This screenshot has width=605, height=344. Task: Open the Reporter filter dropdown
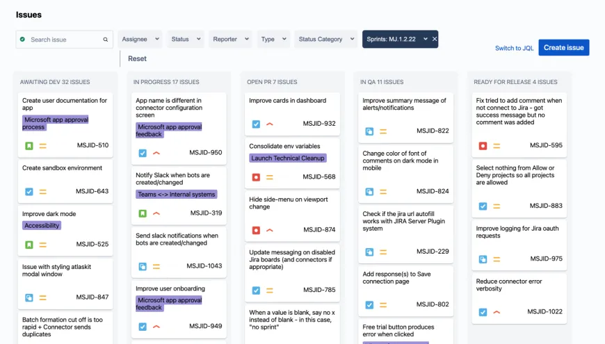pos(229,40)
